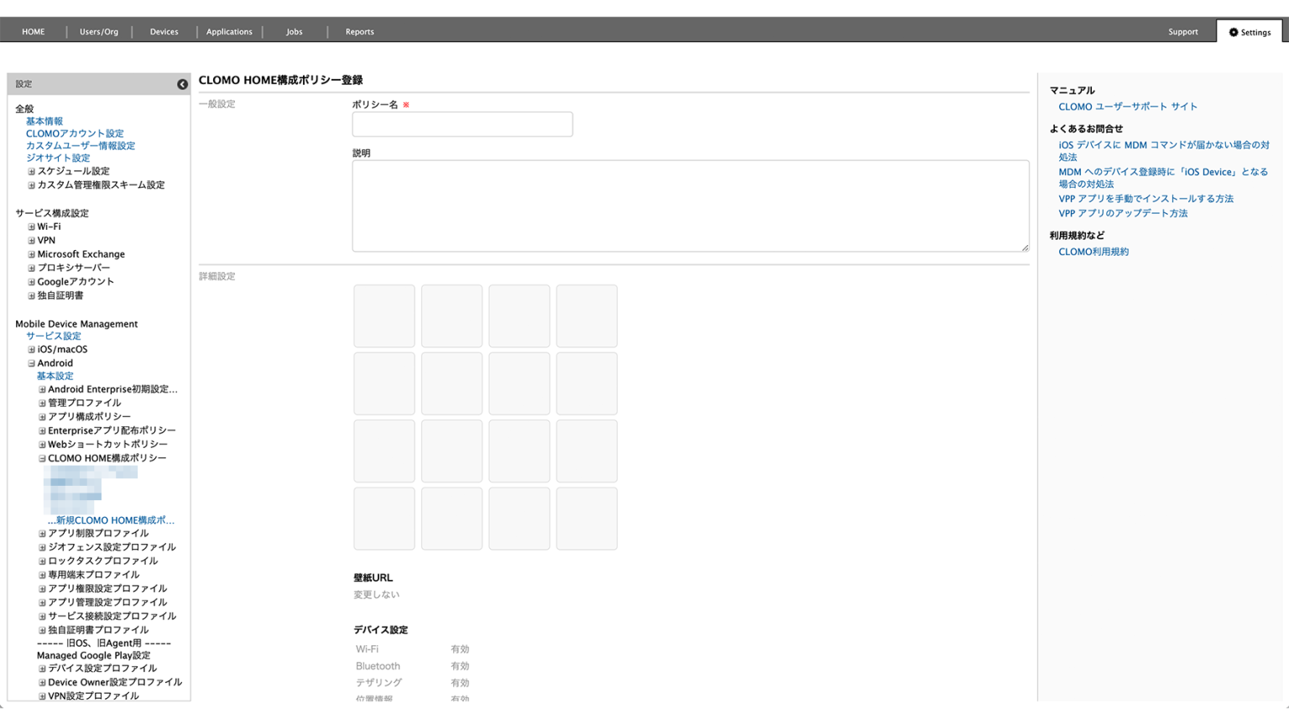Switch to the Applications navigation tab
Viewport: 1289px width, 725px height.
pyautogui.click(x=229, y=32)
